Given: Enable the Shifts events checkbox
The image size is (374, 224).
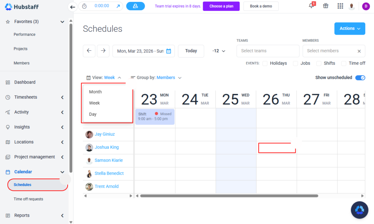Looking at the screenshot, I should (318, 63).
